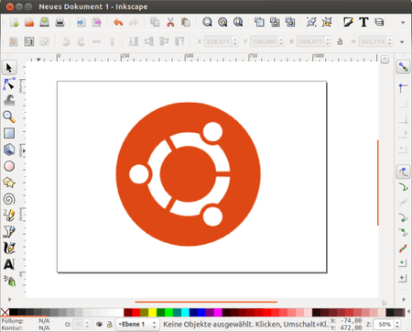412x332 pixels.
Task: Pick the yellow palette swatch
Action: click(152, 312)
